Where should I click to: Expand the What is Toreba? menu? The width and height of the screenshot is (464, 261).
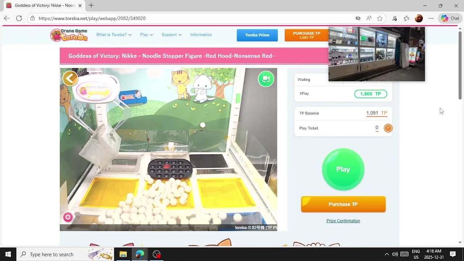[x=114, y=35]
